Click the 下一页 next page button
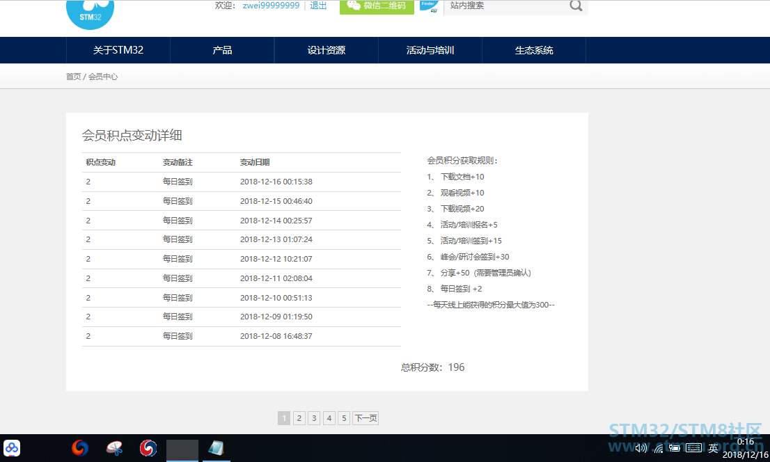 366,418
